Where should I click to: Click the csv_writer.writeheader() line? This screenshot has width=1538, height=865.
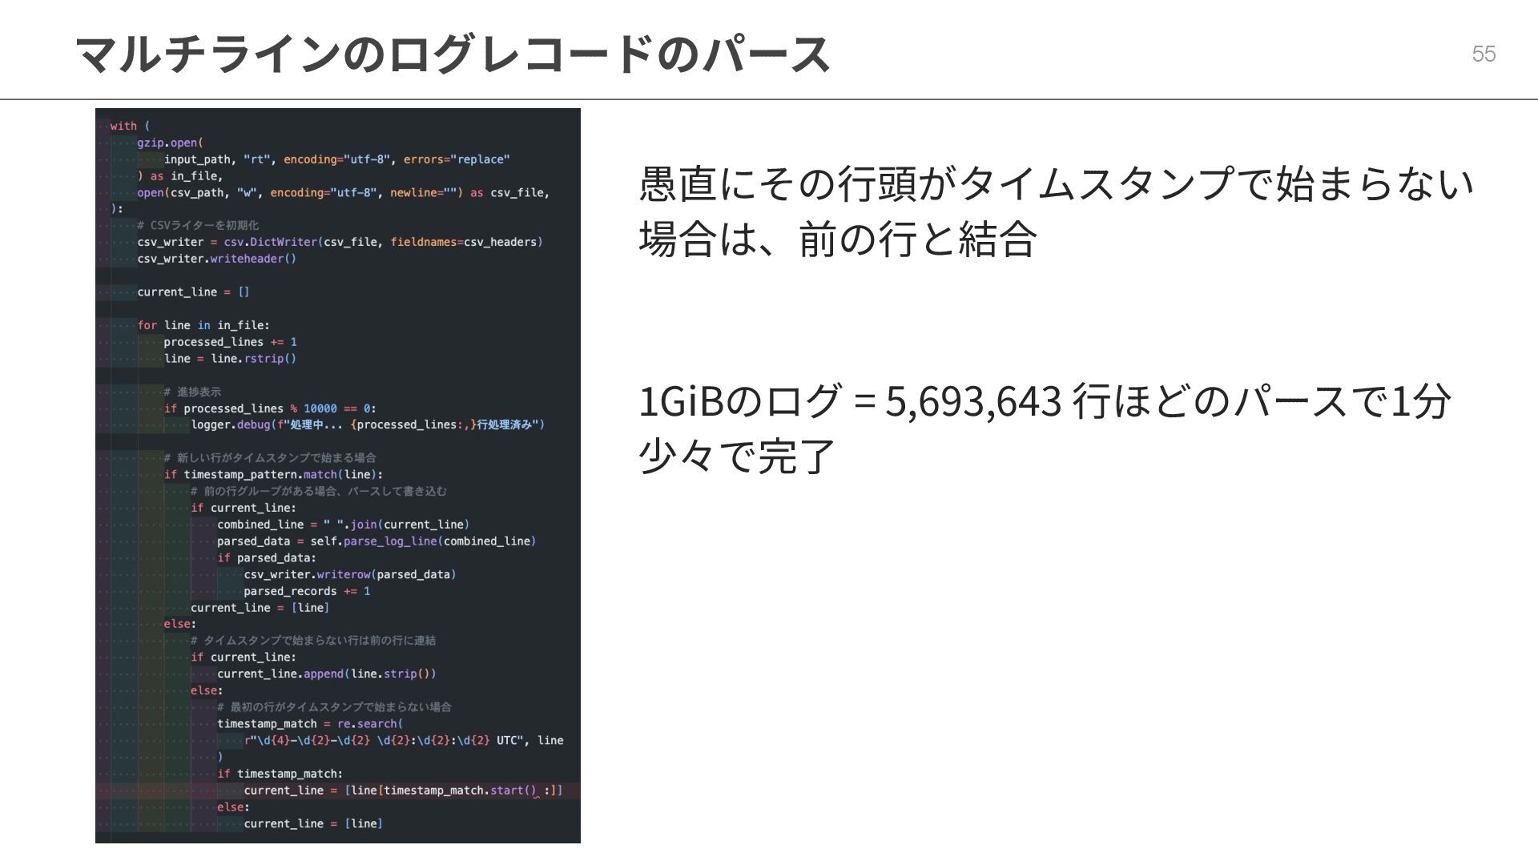(216, 259)
